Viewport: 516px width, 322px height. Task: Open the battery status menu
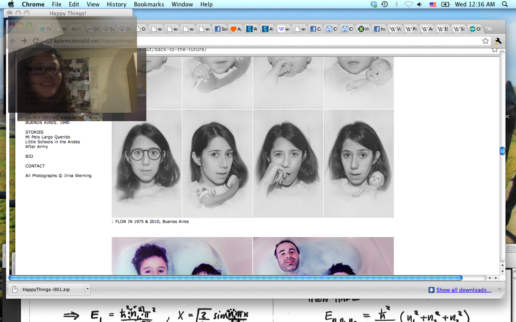(x=445, y=4)
